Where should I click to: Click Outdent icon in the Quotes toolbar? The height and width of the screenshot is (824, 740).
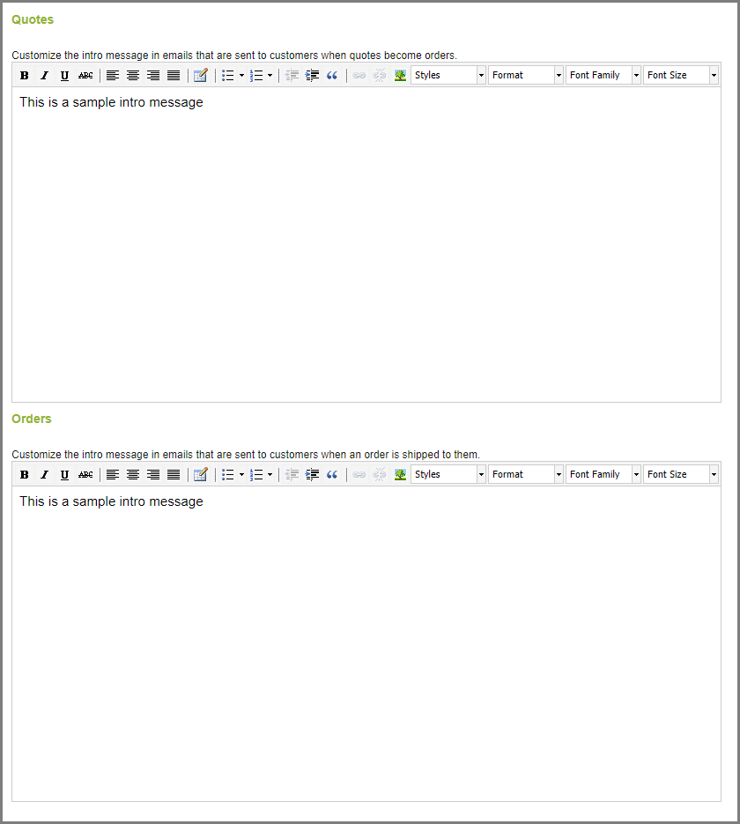(292, 75)
